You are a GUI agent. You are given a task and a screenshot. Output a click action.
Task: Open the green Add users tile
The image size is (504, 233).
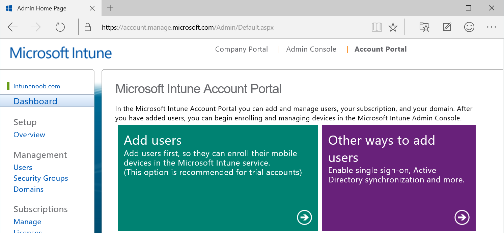(218, 178)
